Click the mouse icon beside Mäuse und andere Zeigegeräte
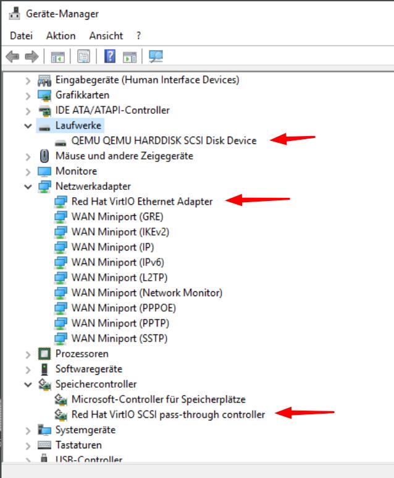Viewport: 394px width, 478px height. pos(44,156)
